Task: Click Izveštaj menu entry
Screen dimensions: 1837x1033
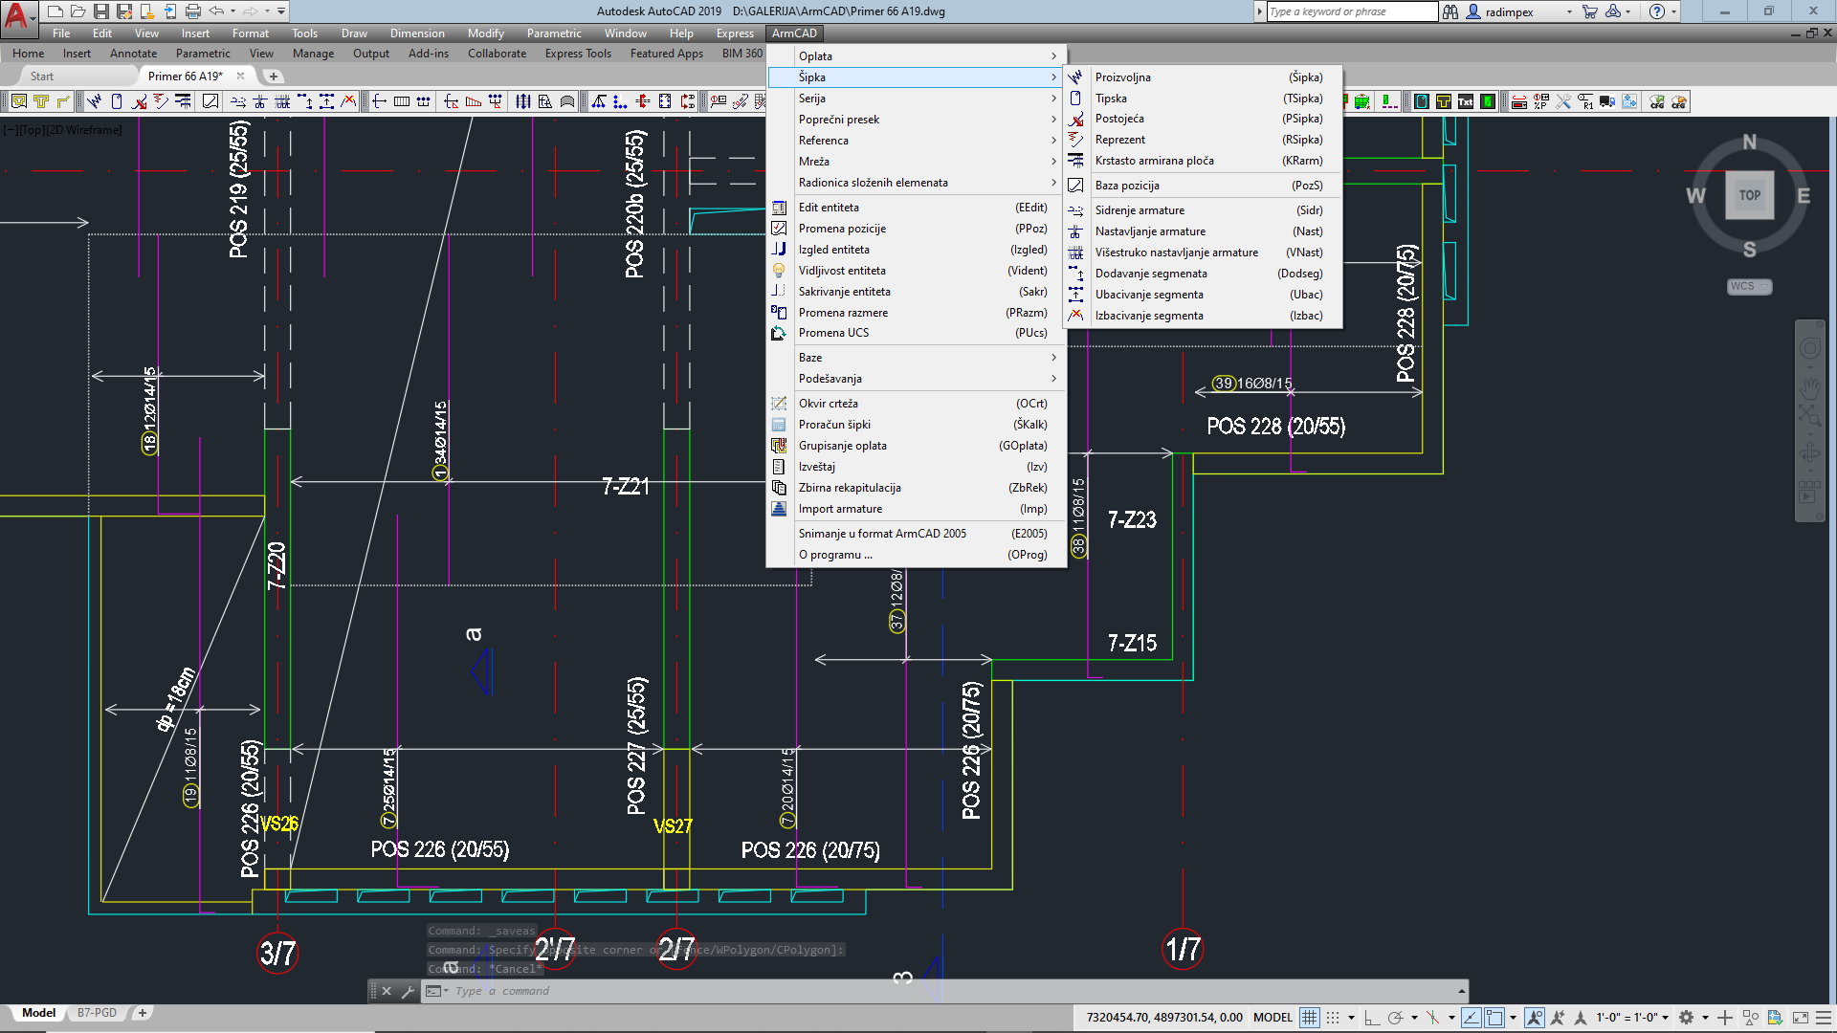Action: pyautogui.click(x=816, y=467)
